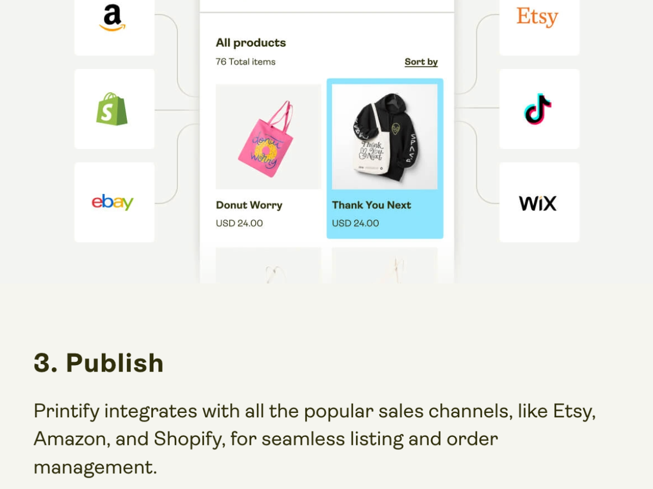This screenshot has width=653, height=489.
Task: Select the highlighted blue product card
Action: point(385,159)
